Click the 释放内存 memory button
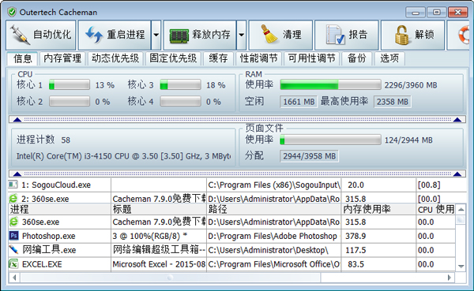This screenshot has height=291, width=474. (200, 35)
